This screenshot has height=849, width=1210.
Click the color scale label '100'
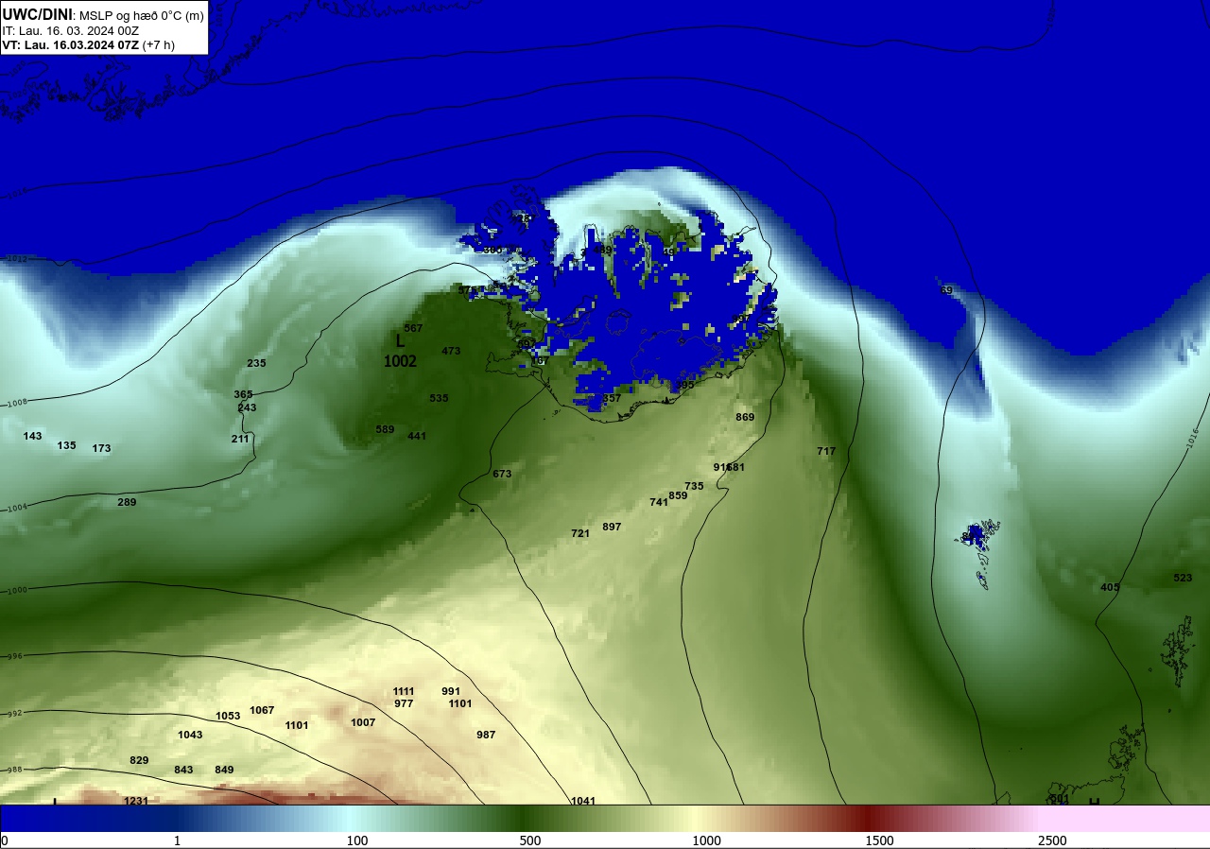click(357, 840)
